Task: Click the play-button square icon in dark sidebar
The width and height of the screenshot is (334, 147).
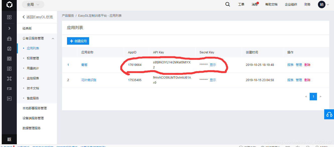Action: 9,99
